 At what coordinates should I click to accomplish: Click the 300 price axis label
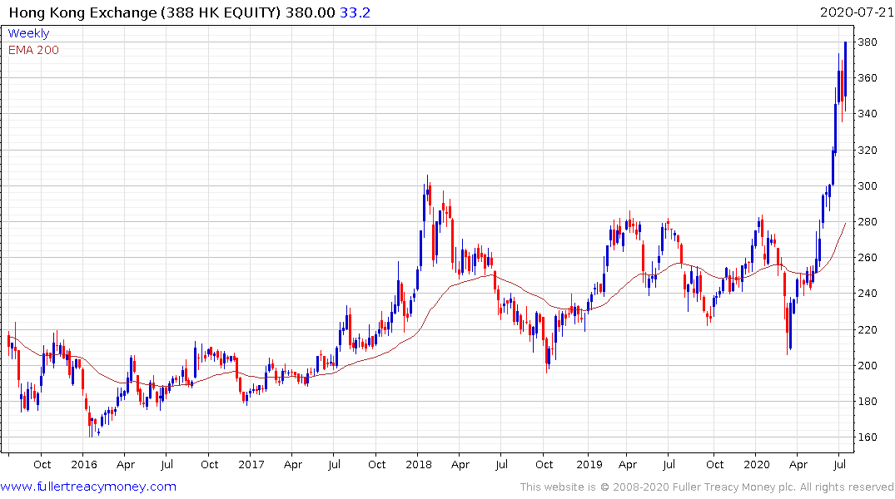(x=867, y=186)
